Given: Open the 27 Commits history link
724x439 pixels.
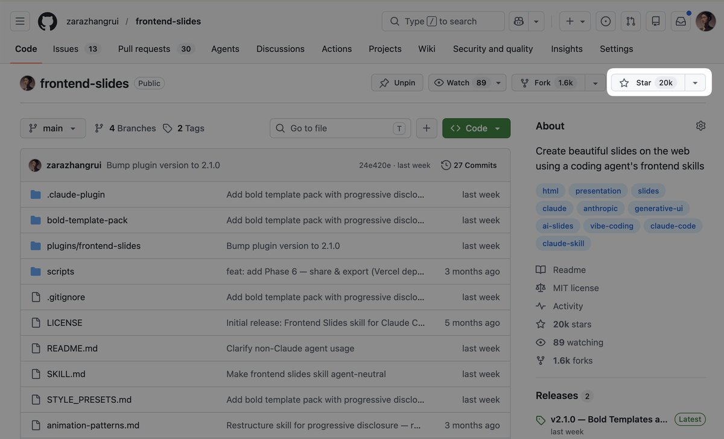Looking at the screenshot, I should click(x=469, y=165).
